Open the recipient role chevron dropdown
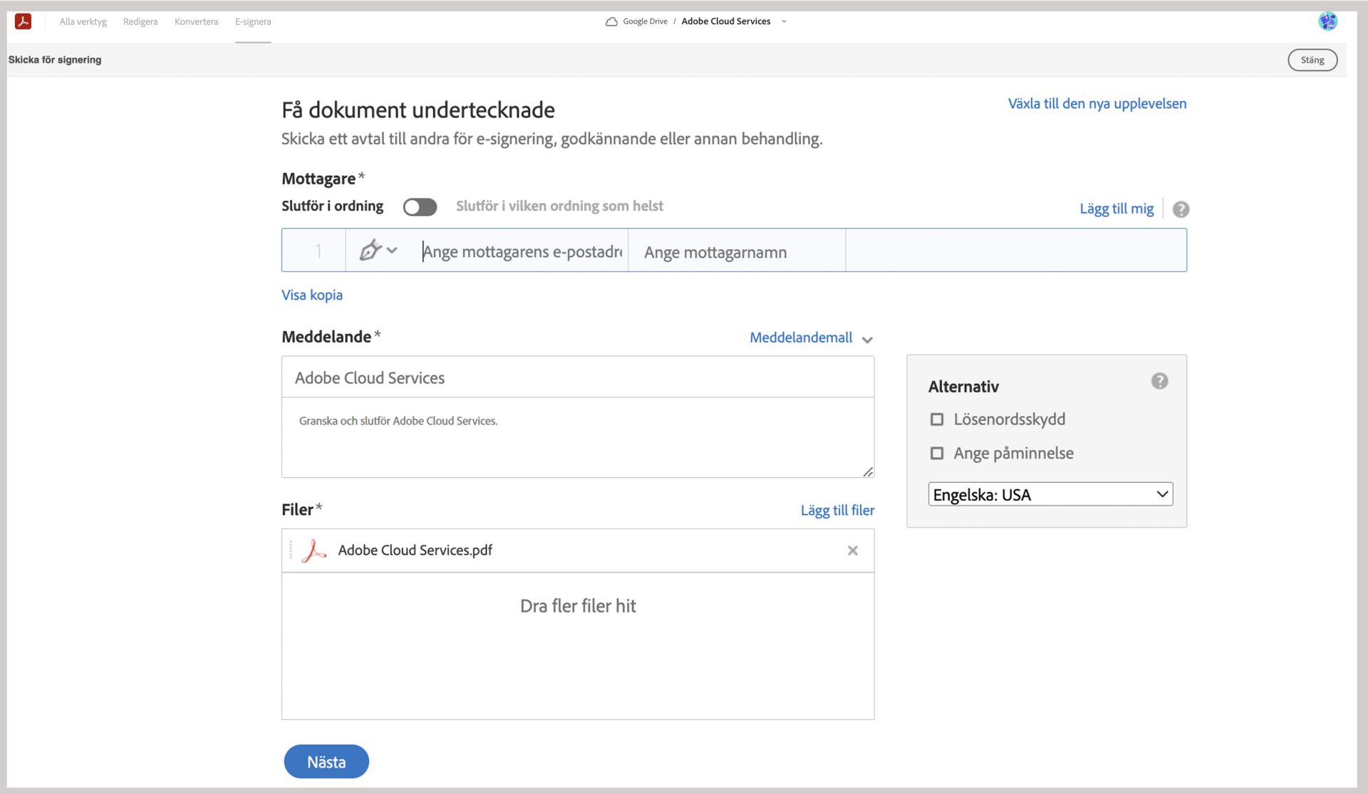Screen dimensions: 1368x794 (392, 250)
